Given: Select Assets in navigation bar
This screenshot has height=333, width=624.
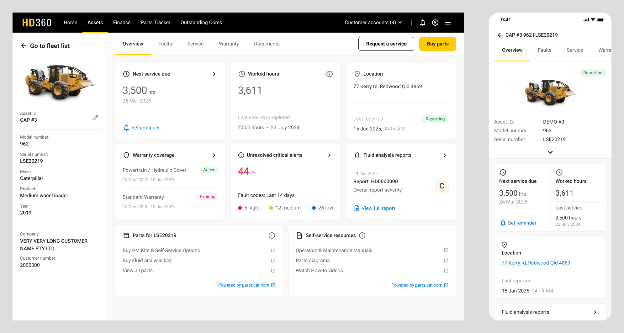Looking at the screenshot, I should tap(95, 23).
